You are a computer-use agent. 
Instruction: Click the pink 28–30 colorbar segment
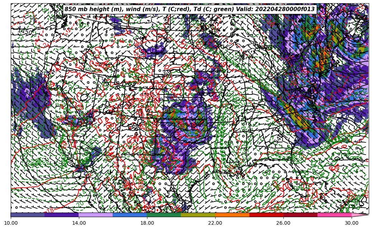click(x=334, y=215)
